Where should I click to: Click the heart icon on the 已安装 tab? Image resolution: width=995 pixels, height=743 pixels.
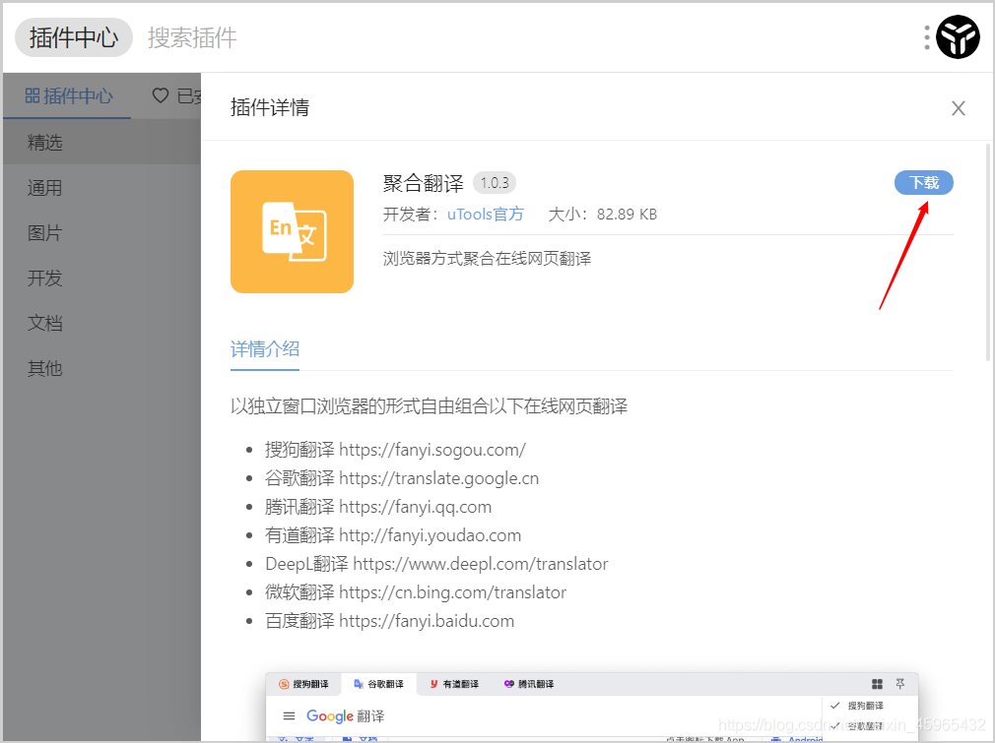tap(161, 95)
